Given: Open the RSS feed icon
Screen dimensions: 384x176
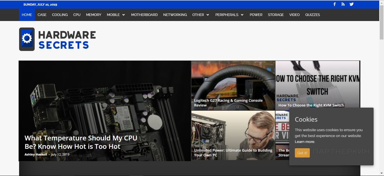Looking at the screenshot, I should [x=343, y=4].
